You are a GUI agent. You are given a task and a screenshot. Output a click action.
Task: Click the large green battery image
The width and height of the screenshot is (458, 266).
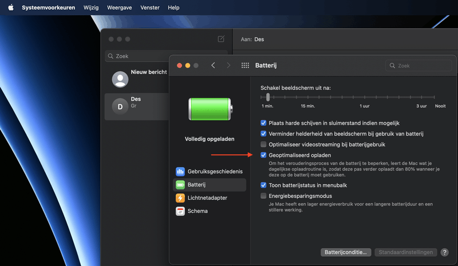(x=210, y=109)
